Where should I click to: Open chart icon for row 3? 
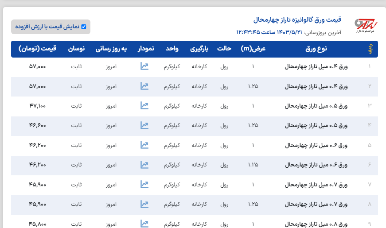pyautogui.click(x=144, y=105)
